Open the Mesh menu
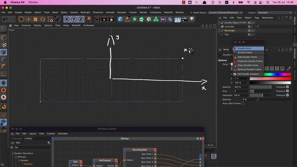Screen dimensions: 297x167 55,13
